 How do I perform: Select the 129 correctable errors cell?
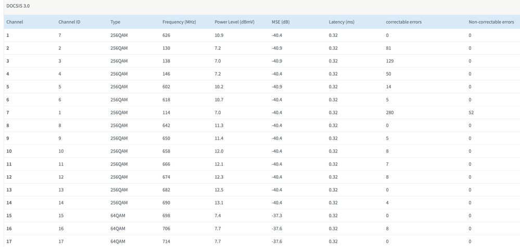coord(390,61)
